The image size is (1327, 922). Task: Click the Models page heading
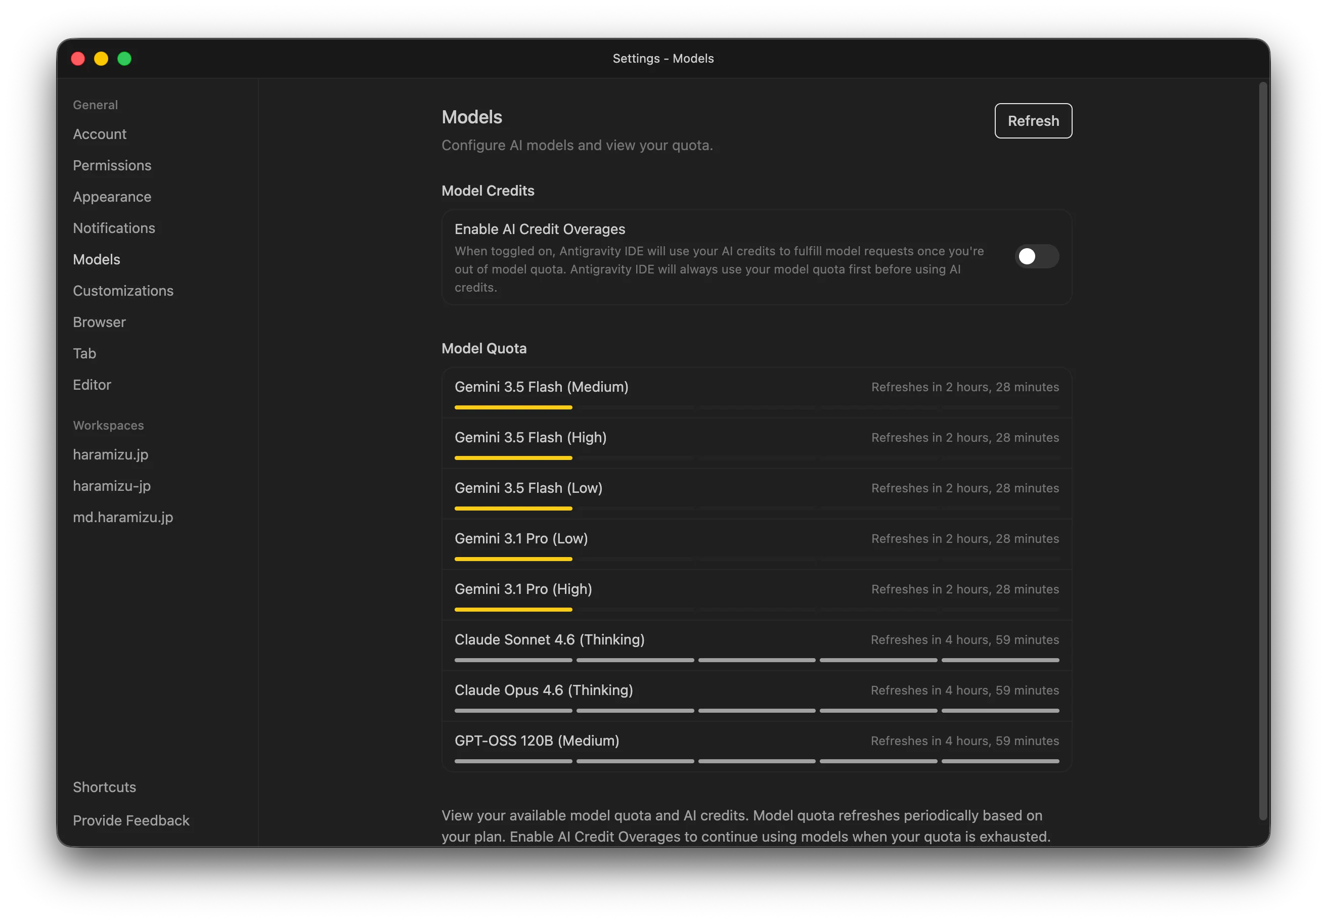472,117
